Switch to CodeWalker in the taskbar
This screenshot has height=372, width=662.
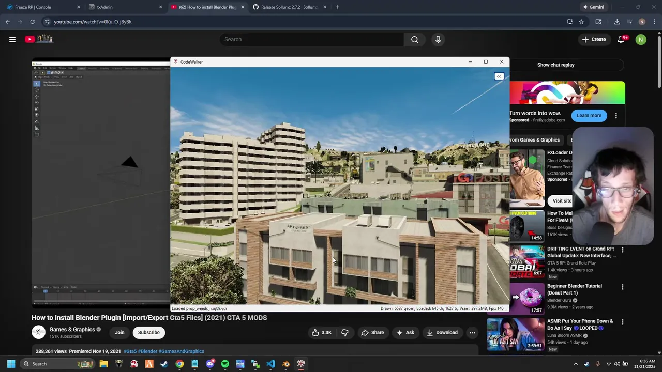(x=301, y=364)
